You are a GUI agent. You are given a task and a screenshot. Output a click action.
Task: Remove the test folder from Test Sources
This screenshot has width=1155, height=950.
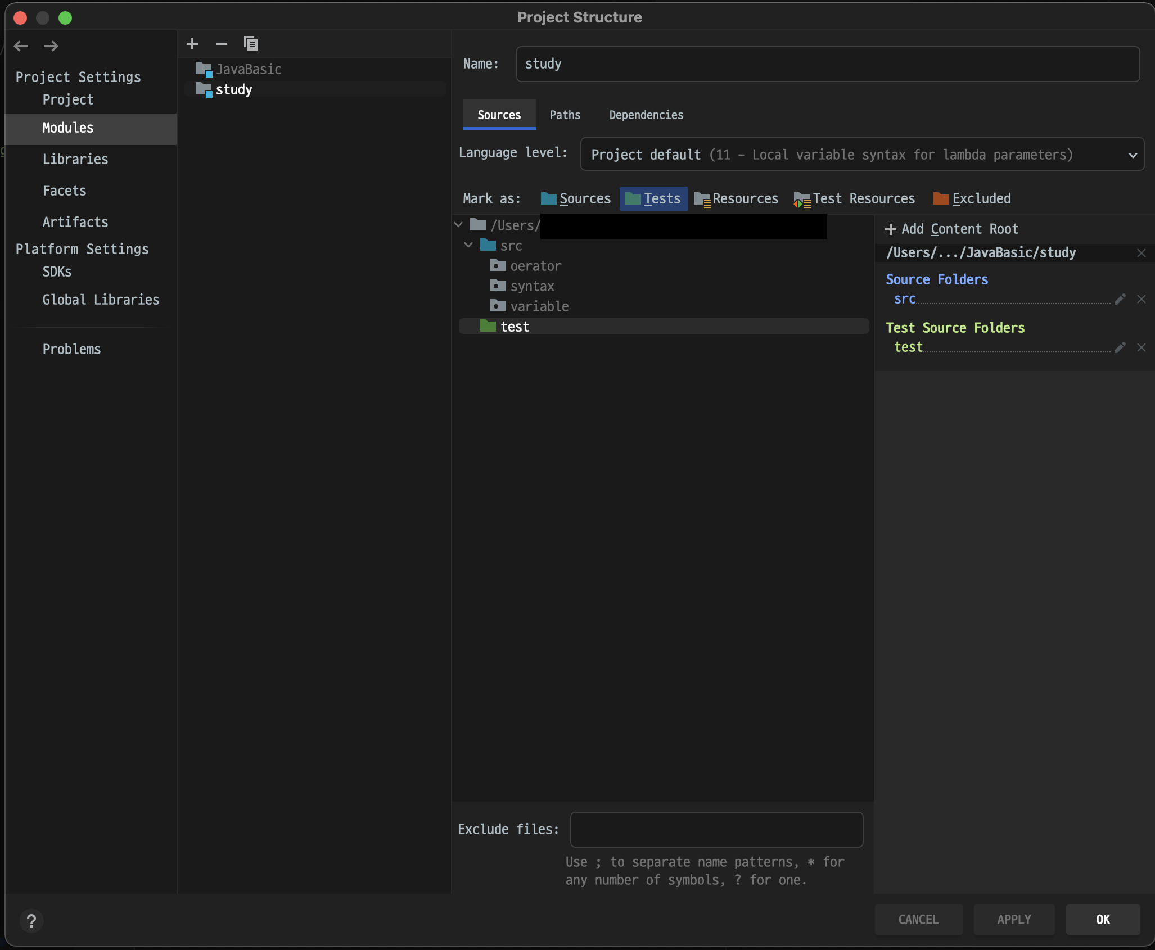(x=1141, y=347)
